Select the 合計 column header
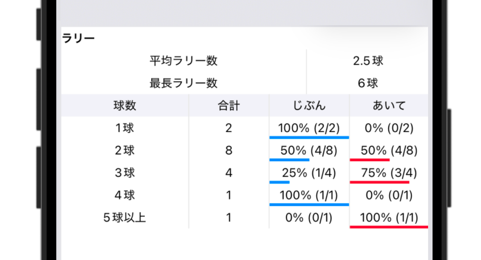 pos(229,106)
